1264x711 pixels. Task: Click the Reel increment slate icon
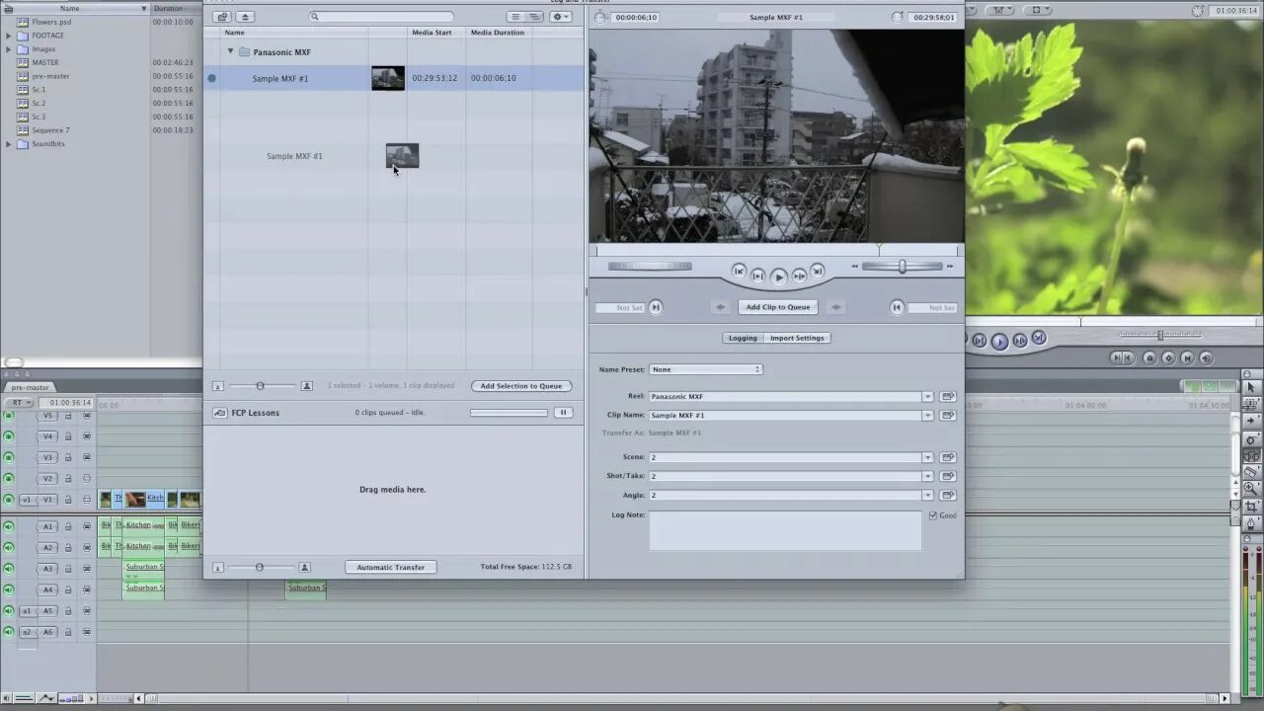[948, 396]
